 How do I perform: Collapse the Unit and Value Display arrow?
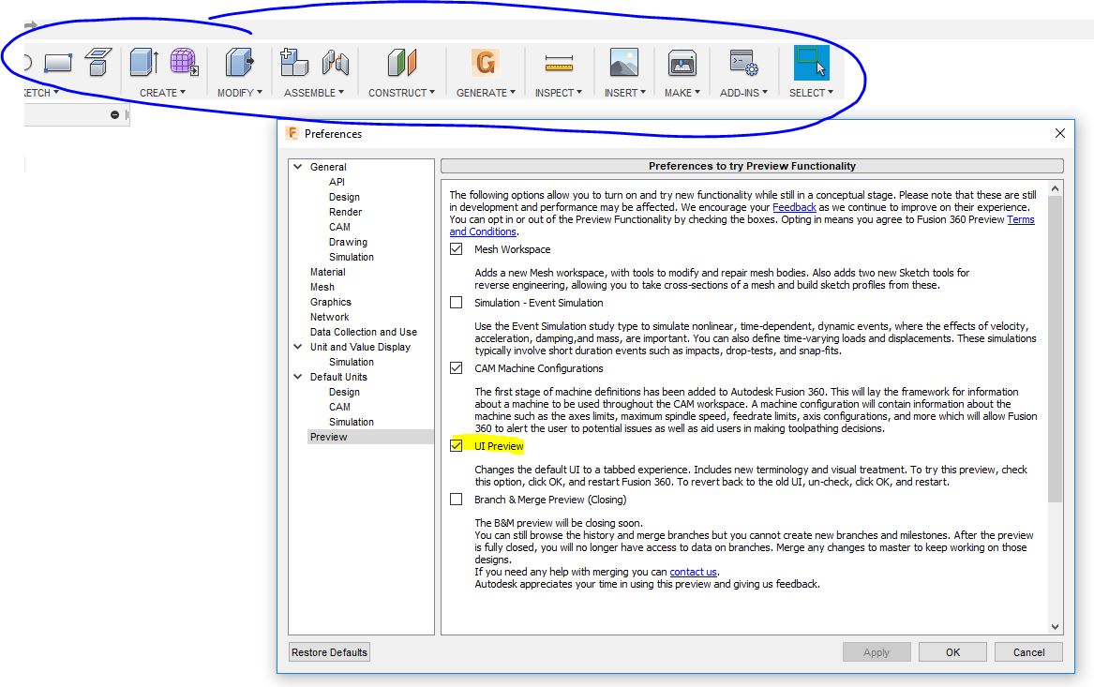coord(298,347)
